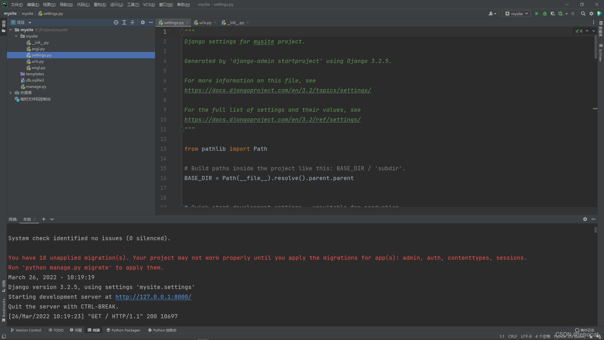Open editor tabs three-dot menu

594,22
